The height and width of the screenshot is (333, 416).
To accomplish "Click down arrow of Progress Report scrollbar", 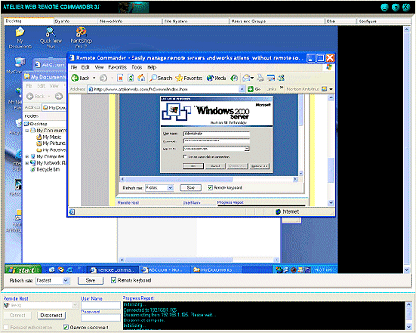I will pos(409,327).
